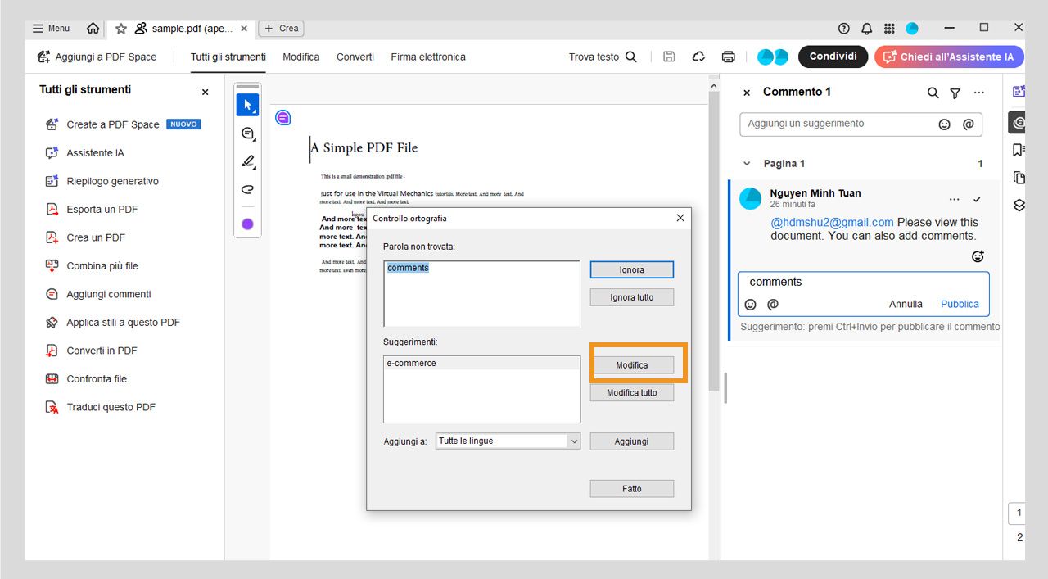Screen dimensions: 1048x579
Task: Click the Modifica tutto button
Action: click(632, 393)
